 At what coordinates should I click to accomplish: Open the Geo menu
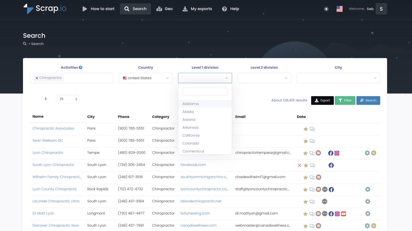(x=164, y=9)
